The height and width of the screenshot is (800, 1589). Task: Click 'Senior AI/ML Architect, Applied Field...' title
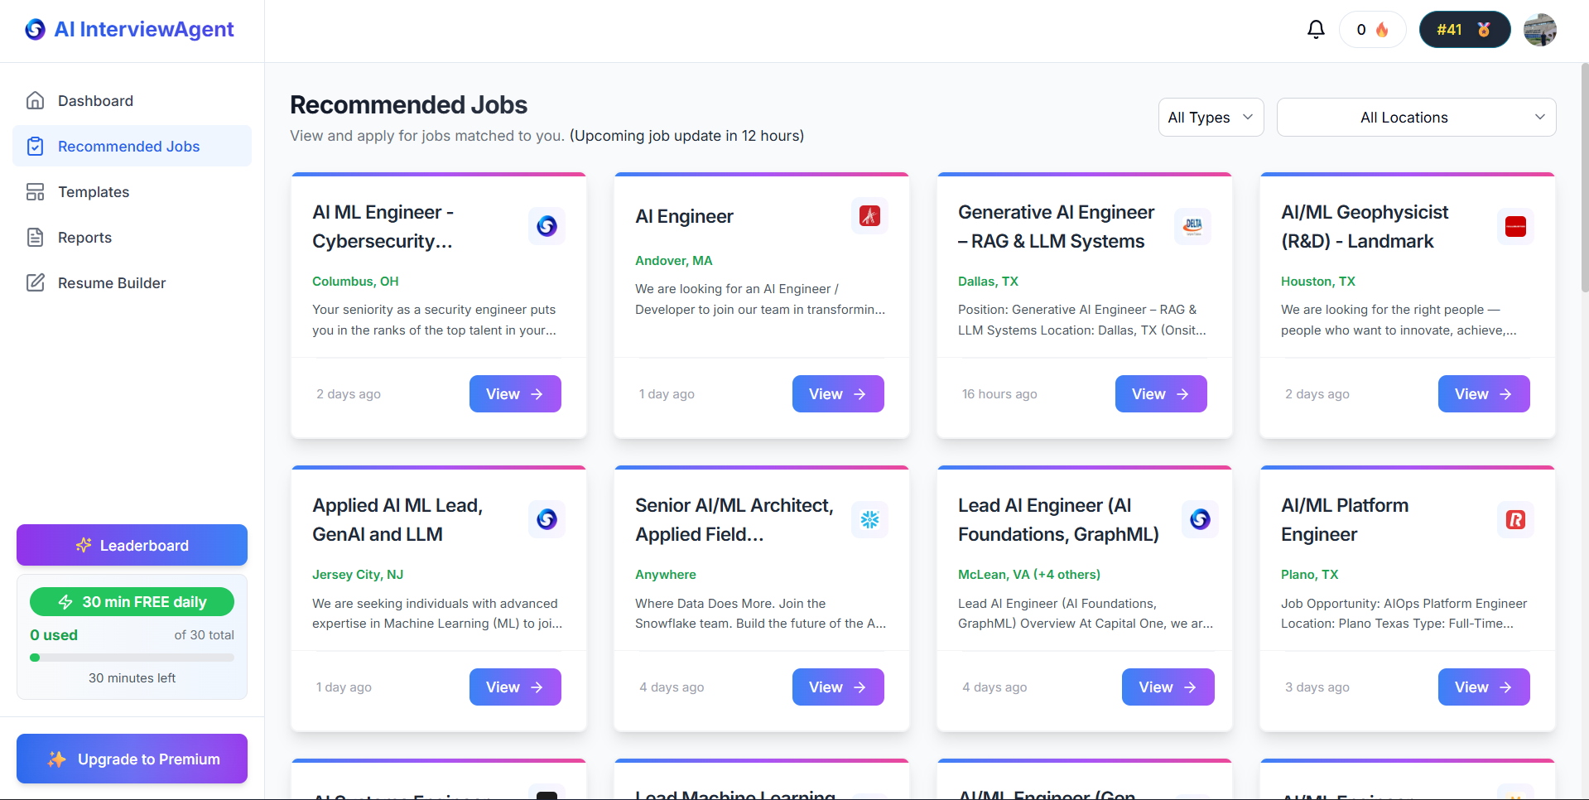point(734,520)
